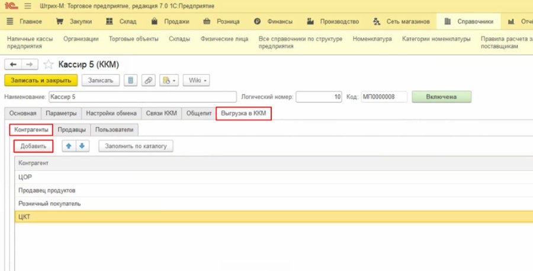The width and height of the screenshot is (533, 271).
Task: Switch to the Связи ККМ tab
Action: 162,114
